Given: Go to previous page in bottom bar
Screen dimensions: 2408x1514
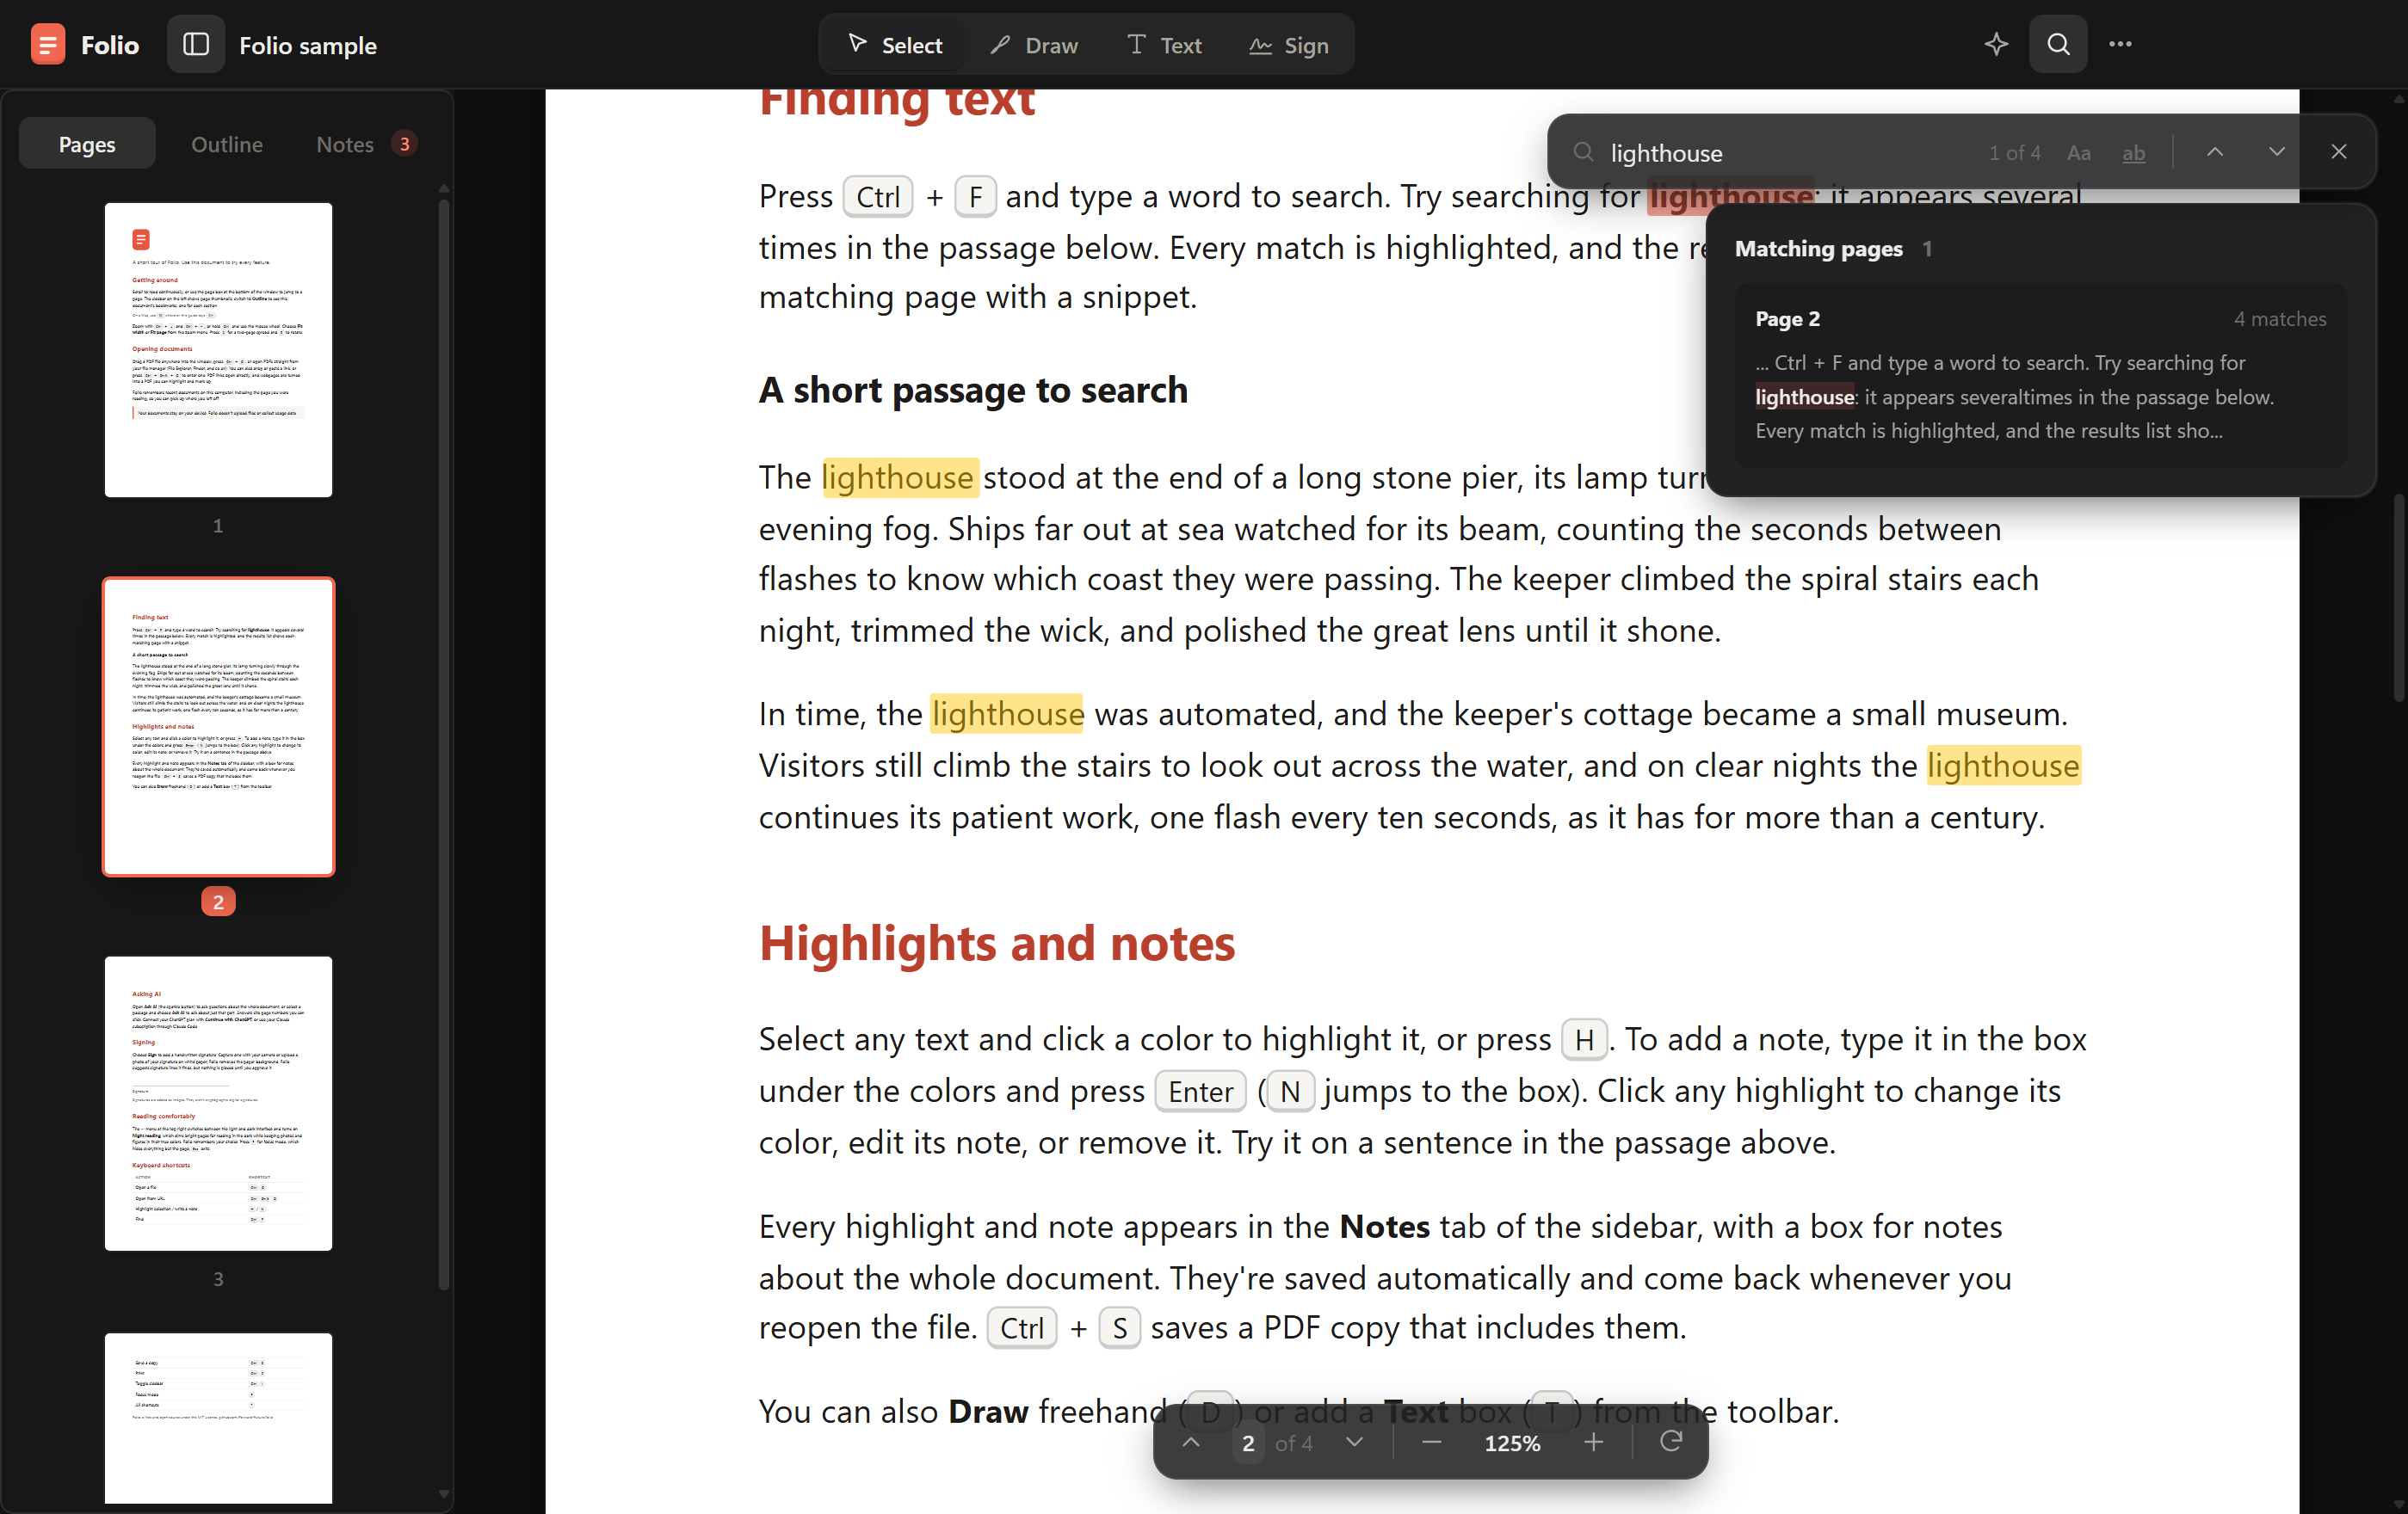Looking at the screenshot, I should (x=1191, y=1442).
